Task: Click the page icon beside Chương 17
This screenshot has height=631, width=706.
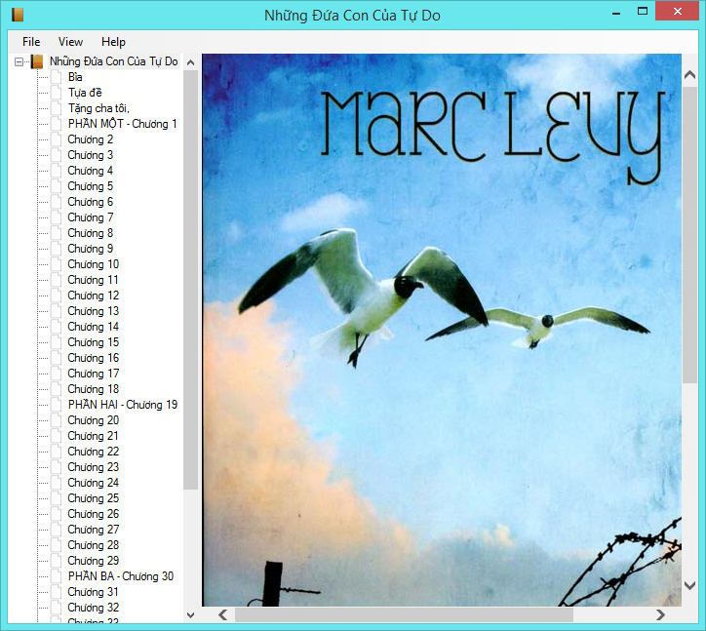Action: pos(57,374)
